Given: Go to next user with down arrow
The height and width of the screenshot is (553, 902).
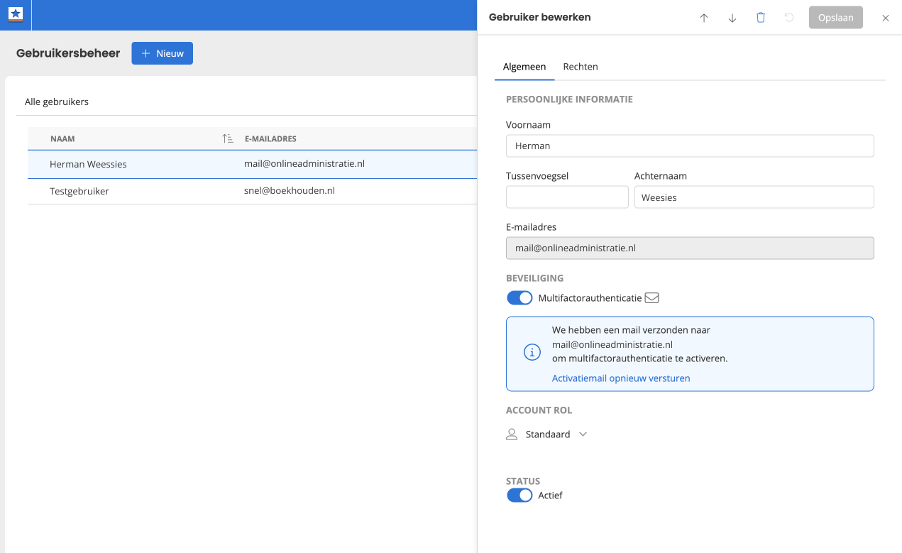Looking at the screenshot, I should [732, 18].
